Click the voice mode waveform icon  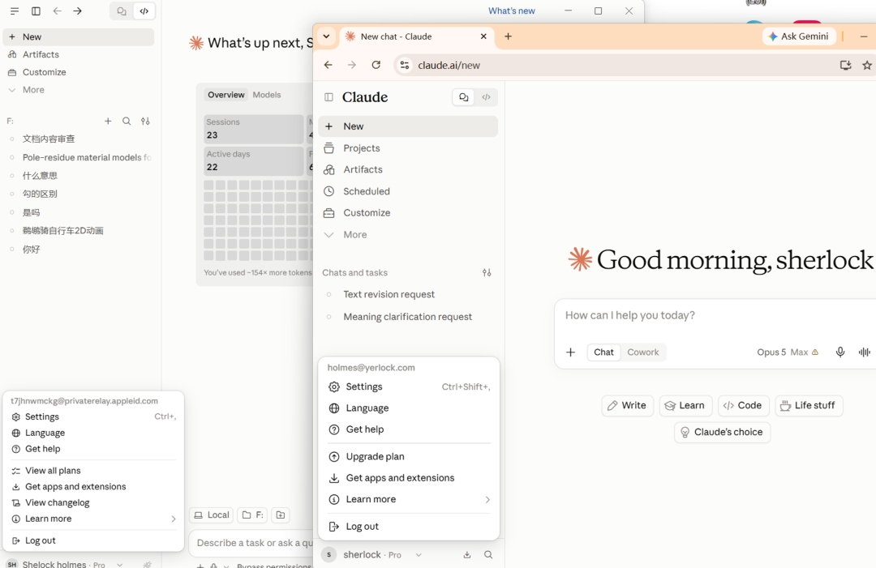[865, 352]
